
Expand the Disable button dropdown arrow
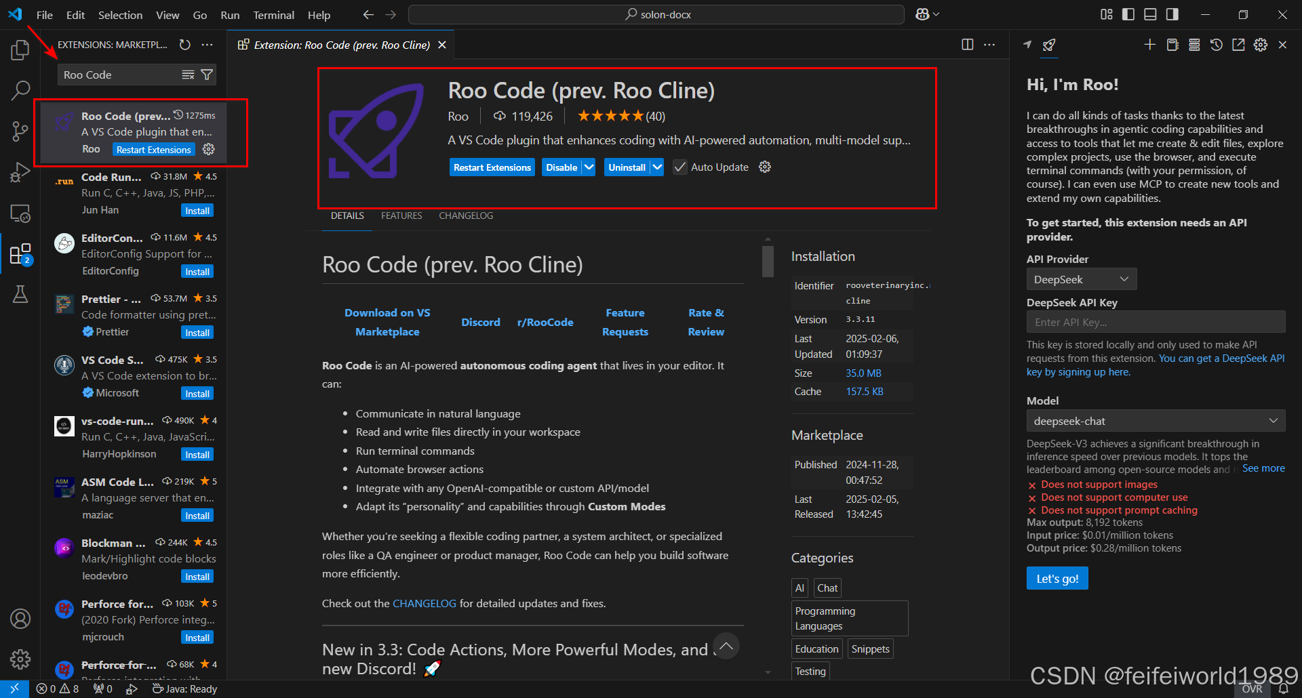point(589,167)
